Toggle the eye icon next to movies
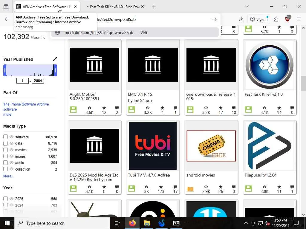306x229 pixels. pyautogui.click(x=12, y=150)
